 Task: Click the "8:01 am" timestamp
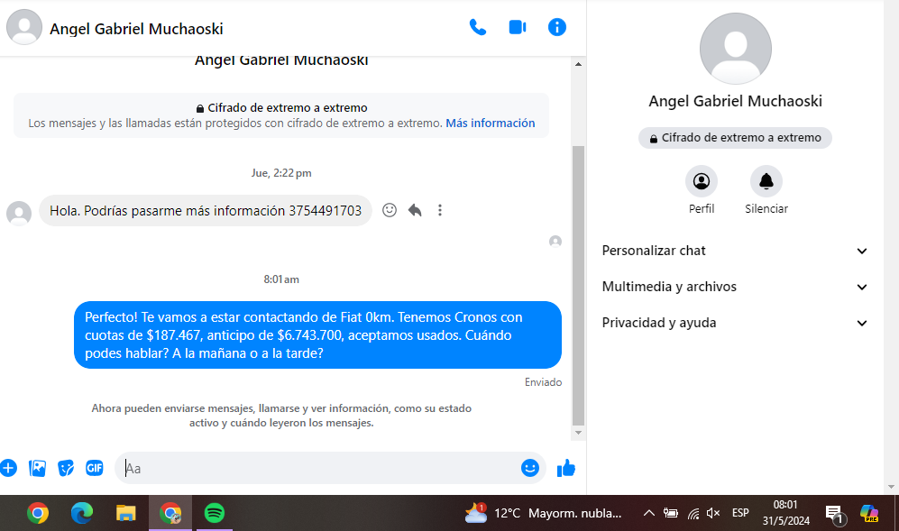click(x=281, y=279)
